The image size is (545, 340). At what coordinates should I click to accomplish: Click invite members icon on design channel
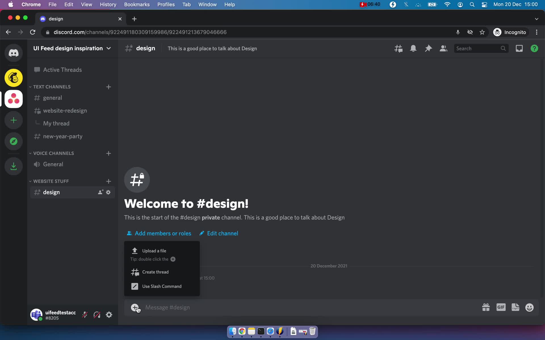[100, 192]
